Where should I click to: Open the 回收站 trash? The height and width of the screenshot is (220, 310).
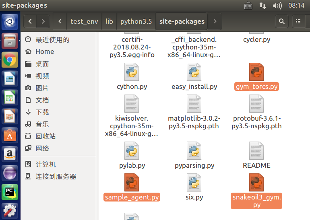[x=58, y=136]
